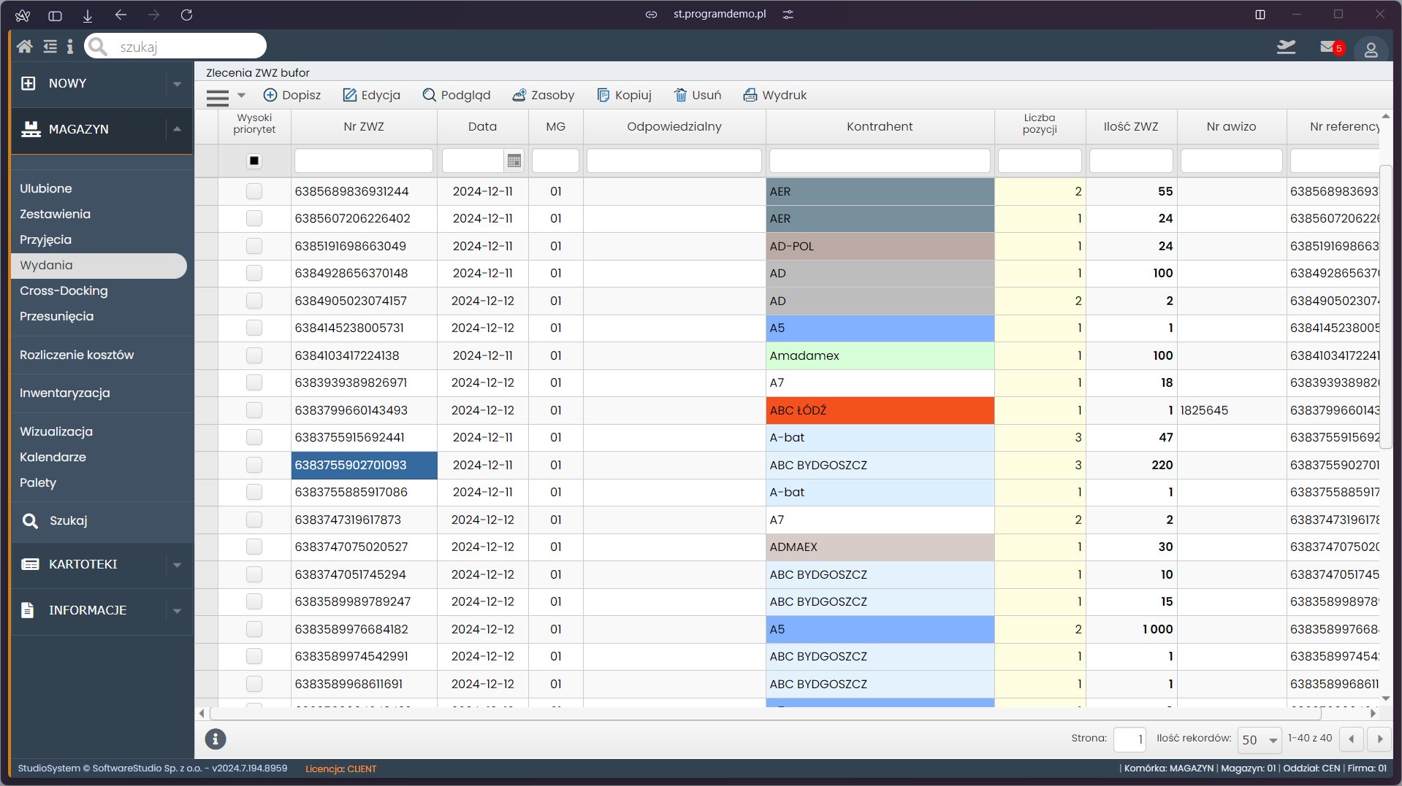Image resolution: width=1402 pixels, height=786 pixels.
Task: Click the home icon in the top bar
Action: pos(24,47)
